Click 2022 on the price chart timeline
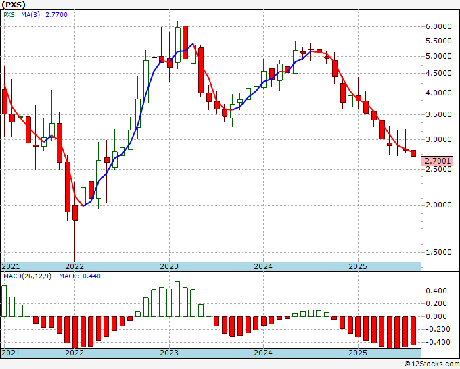The image size is (460, 369). point(74,266)
